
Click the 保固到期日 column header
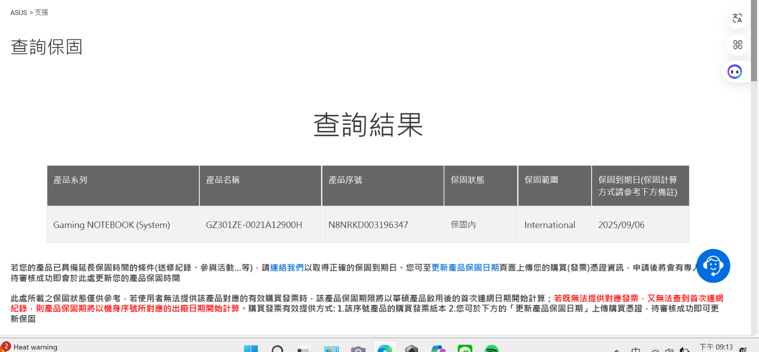[x=640, y=186]
